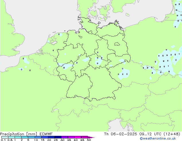182x141 pixels.
Task: Click the '50' legend scale number
Action: tap(89, 140)
